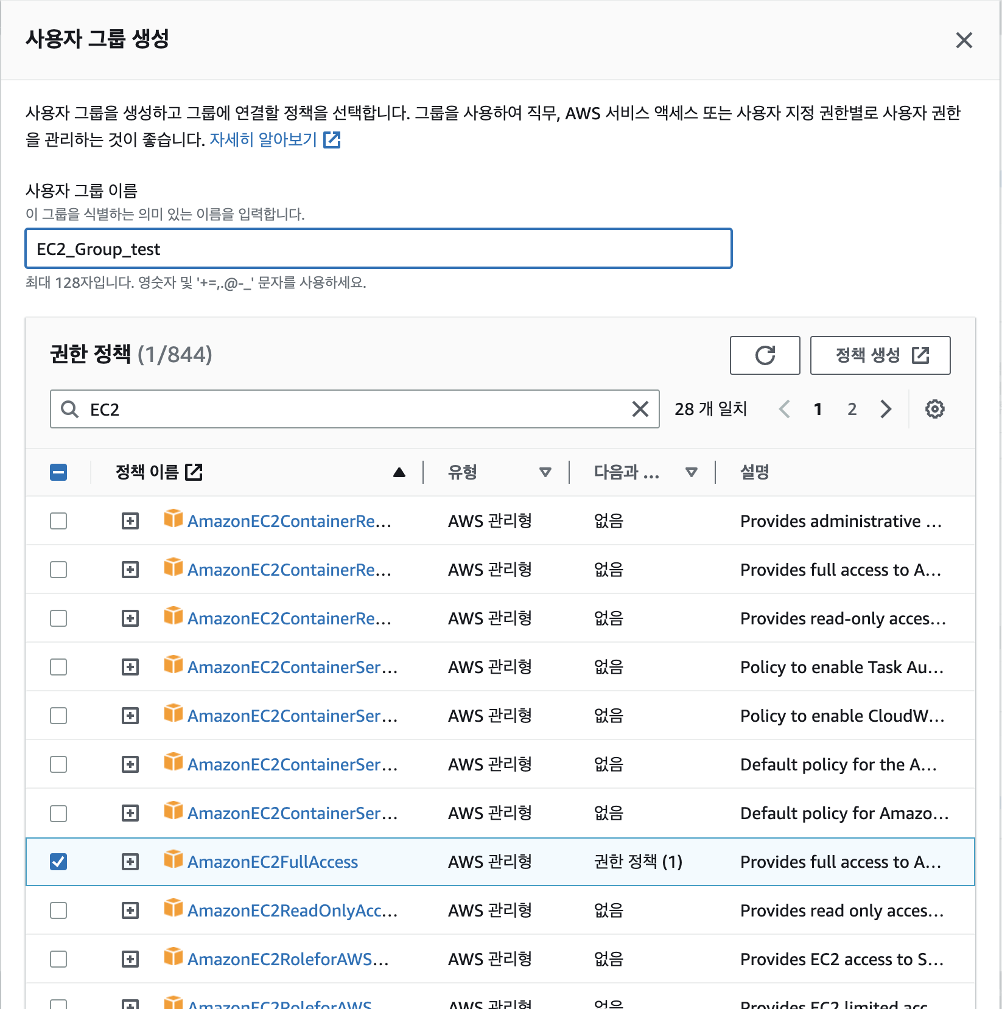
Task: Expand the 'Default policy for Amazo' row
Action: coord(130,813)
